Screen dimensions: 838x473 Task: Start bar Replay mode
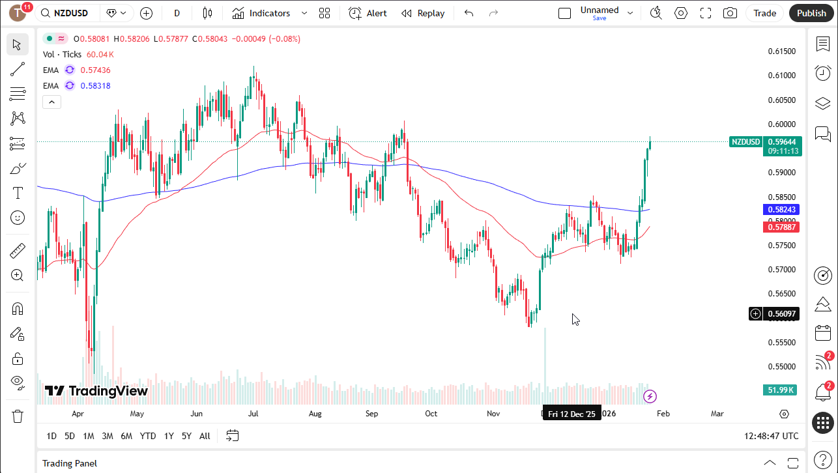coord(423,13)
